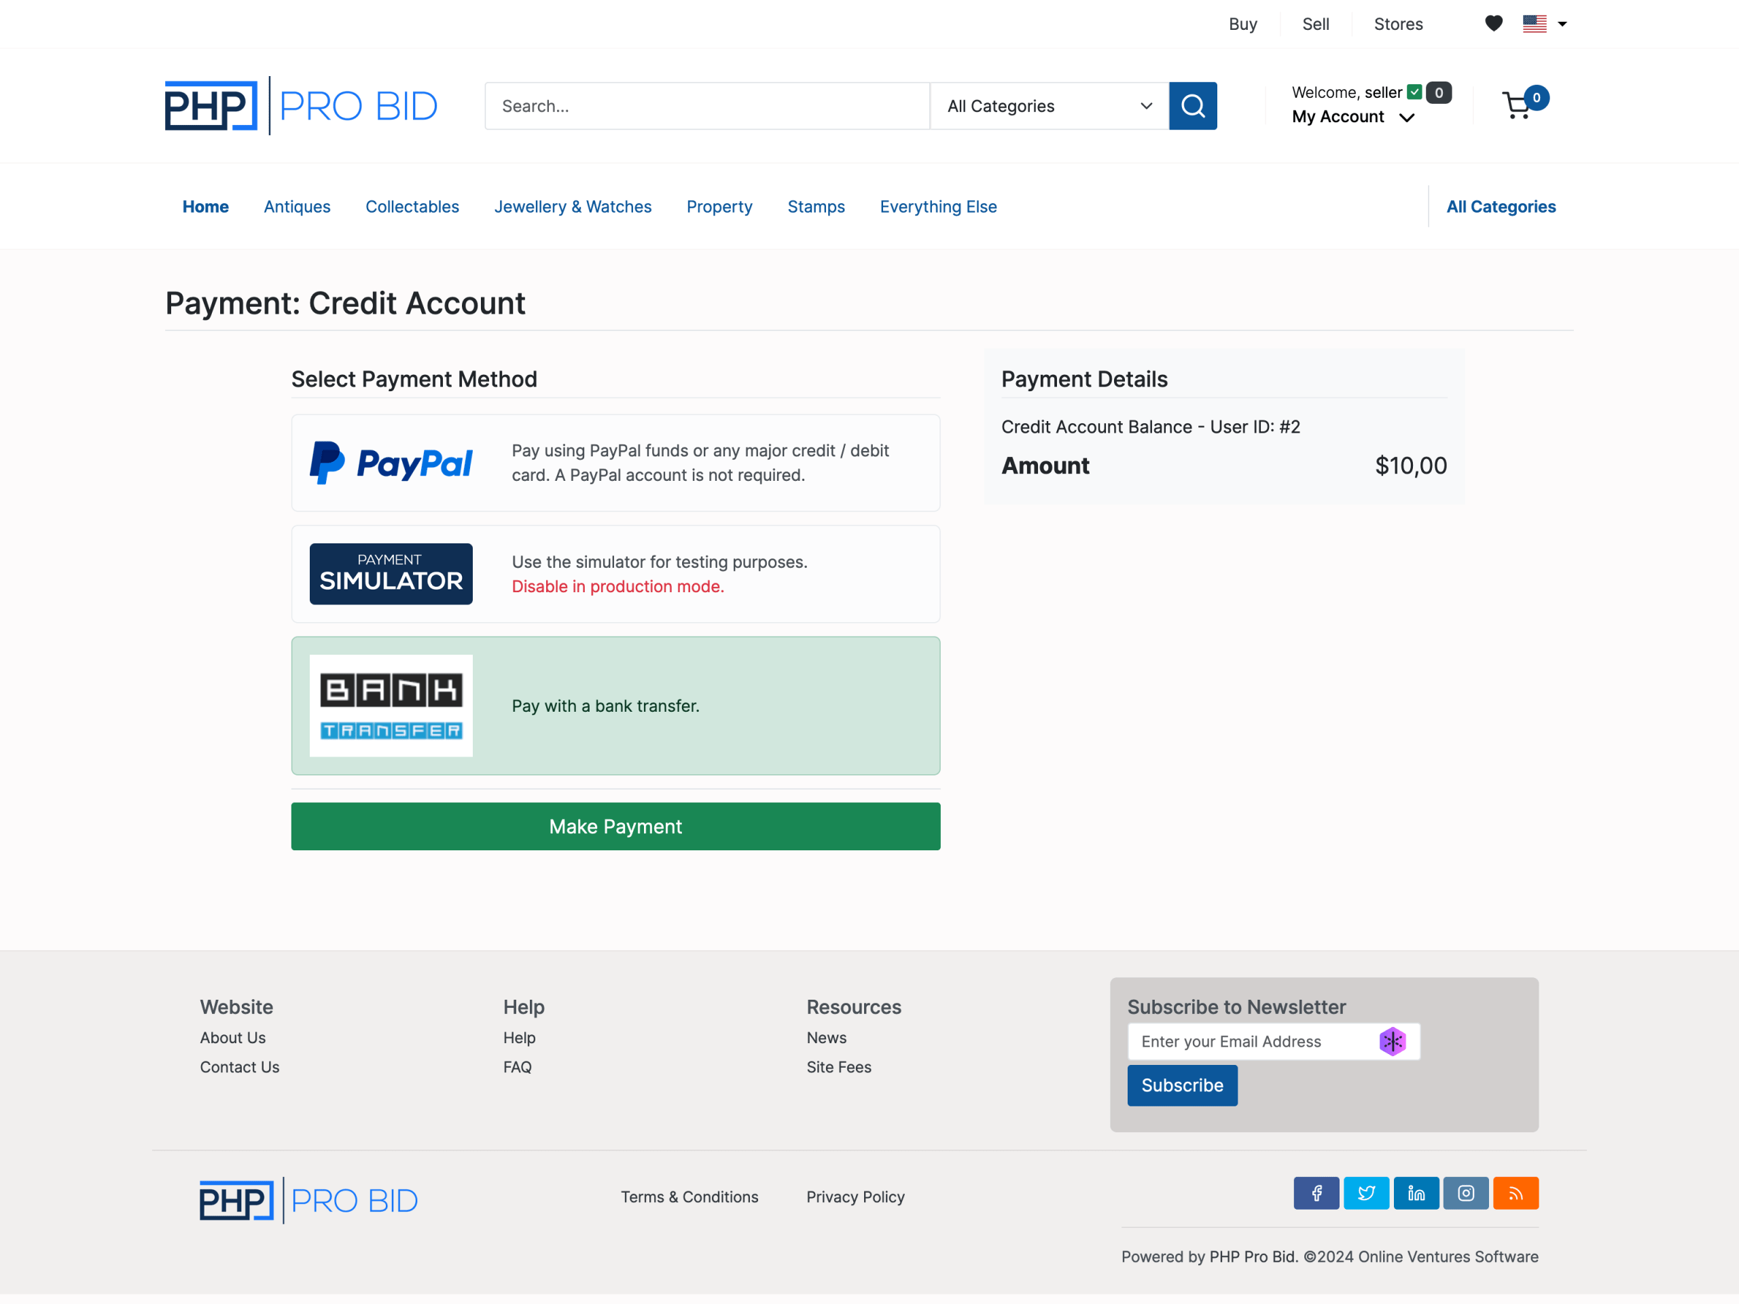Open the All Categories dropdown
The width and height of the screenshot is (1739, 1304).
tap(1049, 105)
